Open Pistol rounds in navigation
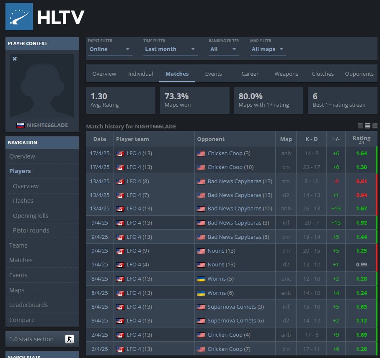 coord(42,230)
